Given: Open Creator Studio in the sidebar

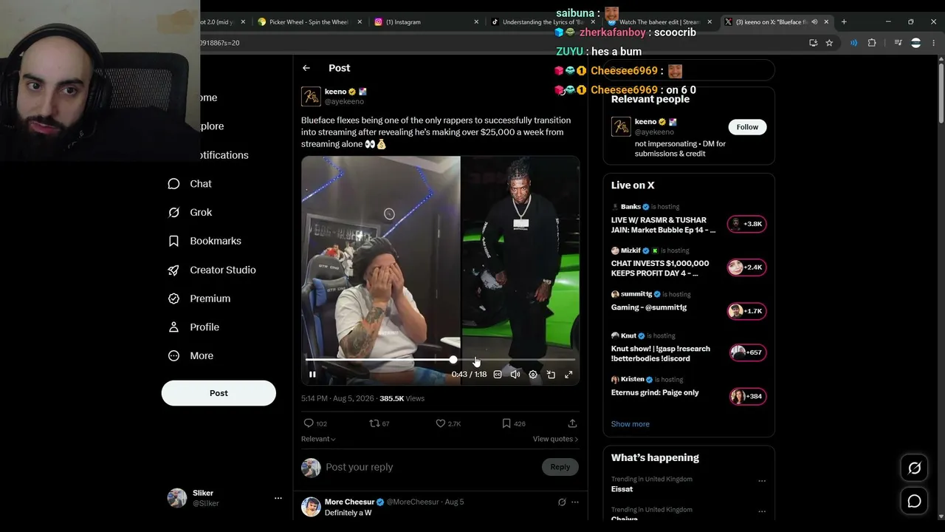Looking at the screenshot, I should click(212, 270).
